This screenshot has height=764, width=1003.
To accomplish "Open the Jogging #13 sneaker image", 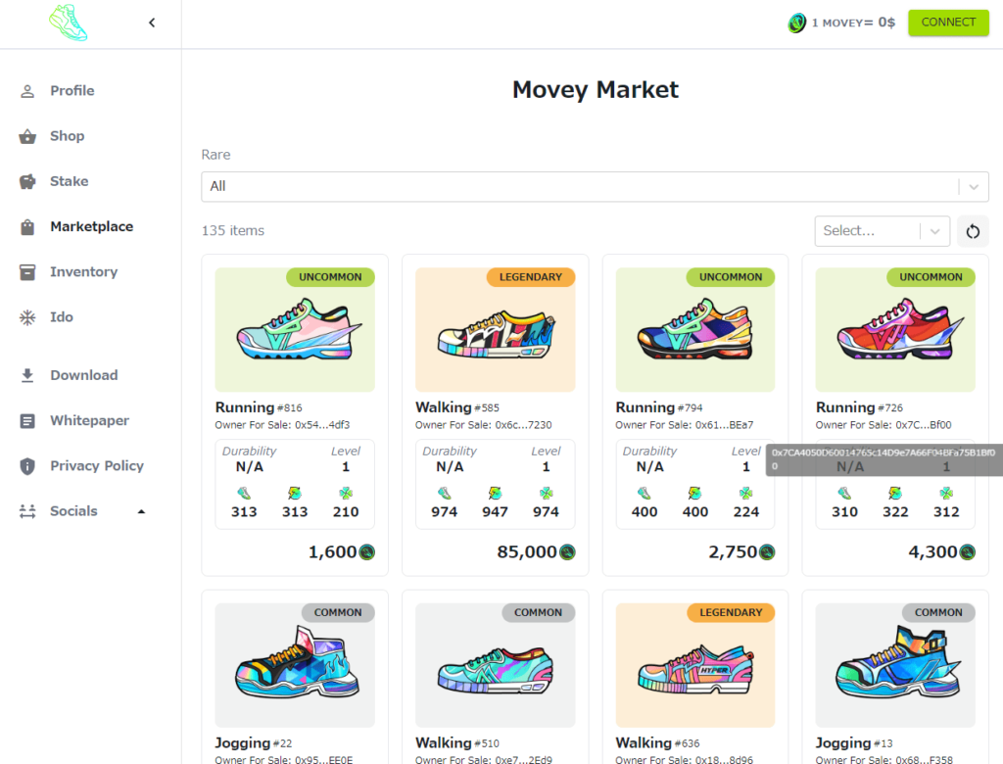I will pyautogui.click(x=895, y=665).
